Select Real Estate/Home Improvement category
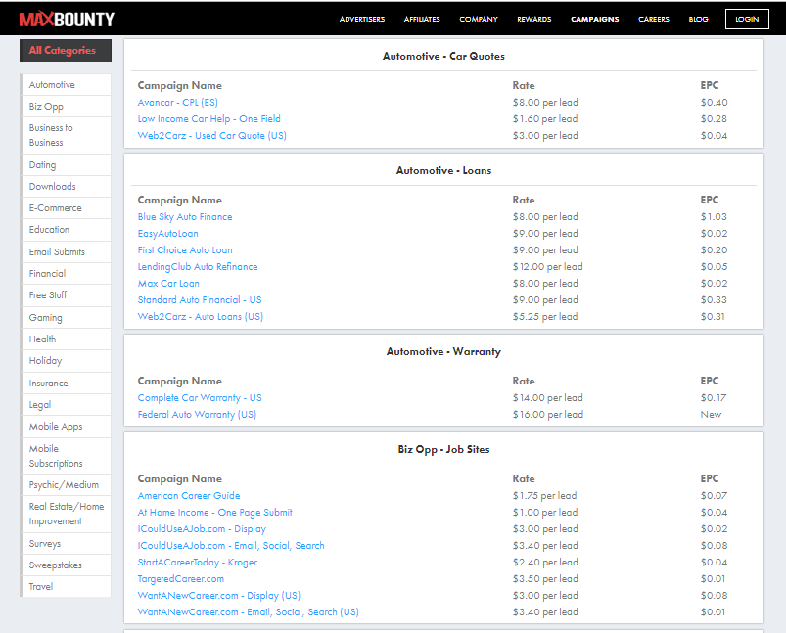The height and width of the screenshot is (633, 786). [67, 515]
